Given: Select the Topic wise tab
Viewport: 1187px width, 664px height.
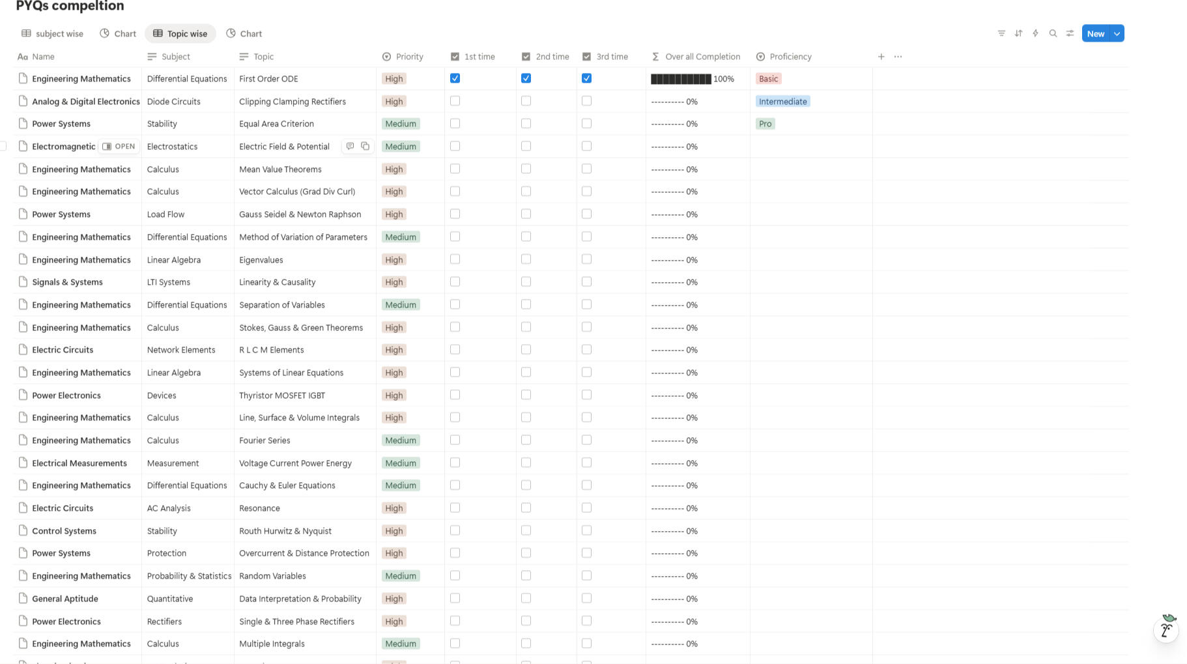Looking at the screenshot, I should pyautogui.click(x=180, y=33).
